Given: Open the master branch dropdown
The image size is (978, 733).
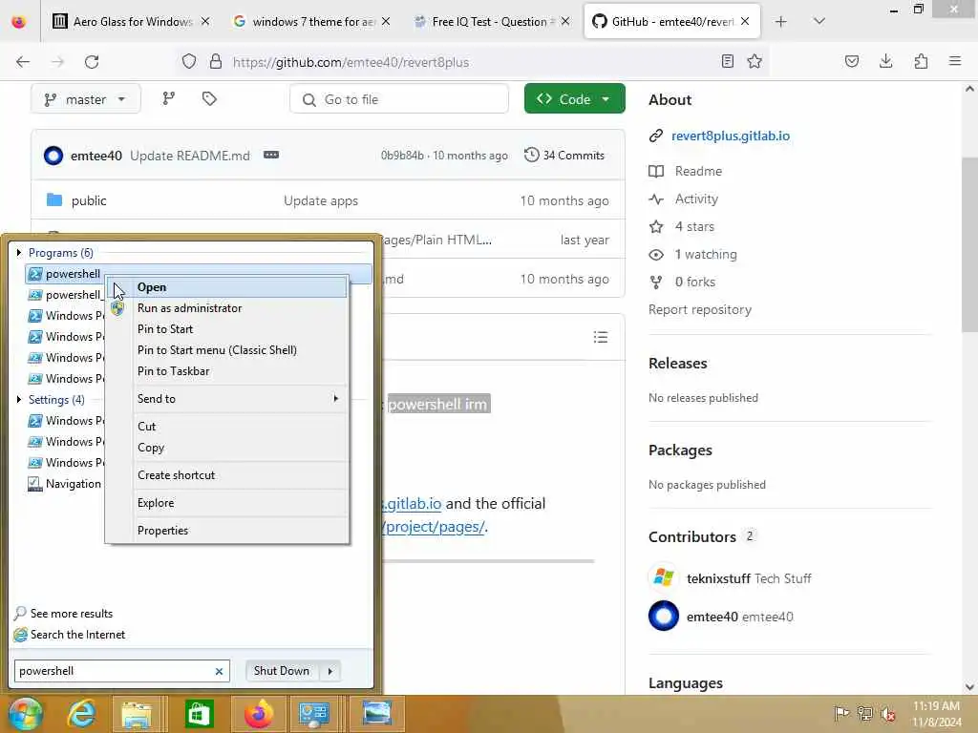Looking at the screenshot, I should [x=85, y=99].
